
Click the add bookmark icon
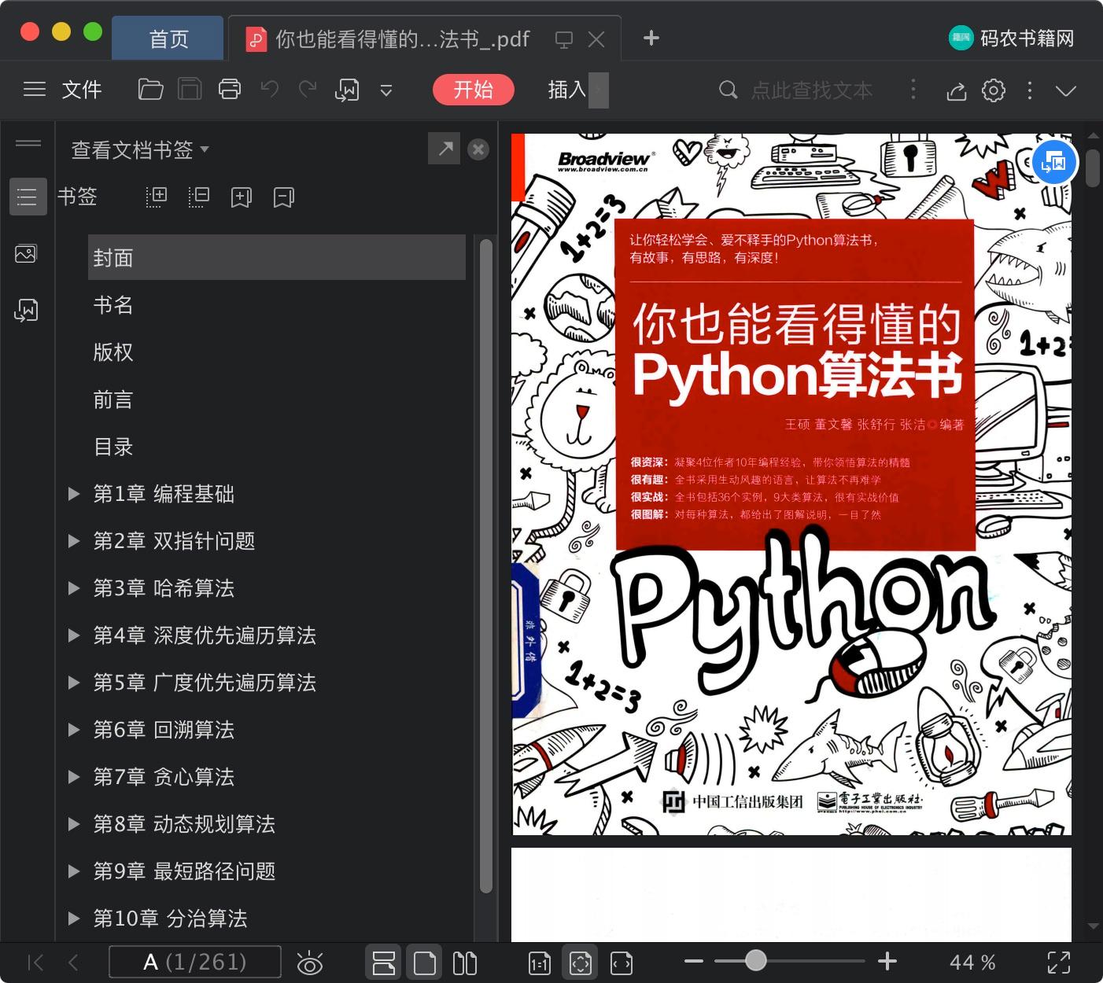click(x=242, y=197)
